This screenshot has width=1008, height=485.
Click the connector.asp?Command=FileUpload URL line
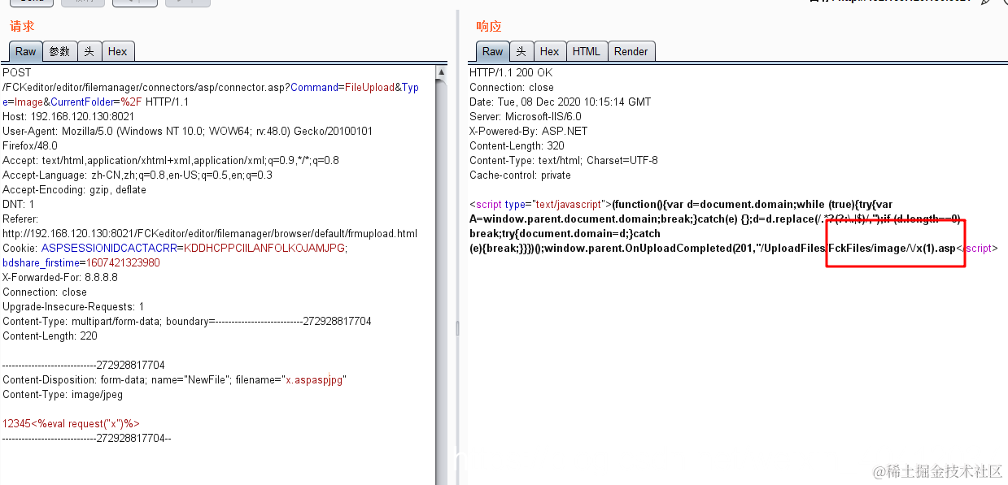[211, 87]
